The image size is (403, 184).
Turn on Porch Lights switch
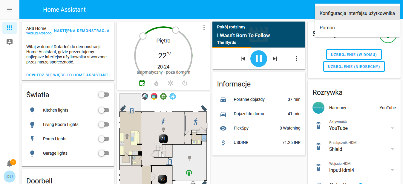tap(104, 139)
